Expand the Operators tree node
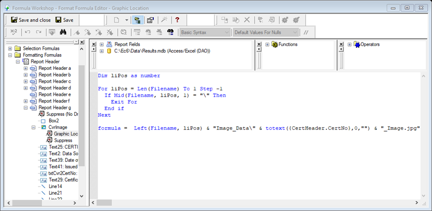Viewport: 432px width, 211px height. point(350,44)
